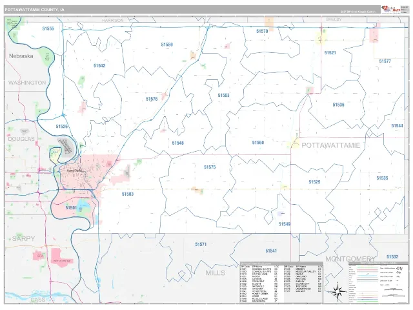
Task: Click the CASS county label
Action: pos(38,300)
